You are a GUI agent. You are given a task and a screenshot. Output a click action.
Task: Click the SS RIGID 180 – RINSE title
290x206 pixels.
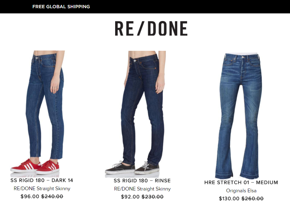(x=142, y=181)
